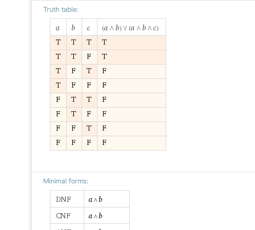Click b value F in row T F T
255x230 pixels.
pos(73,71)
